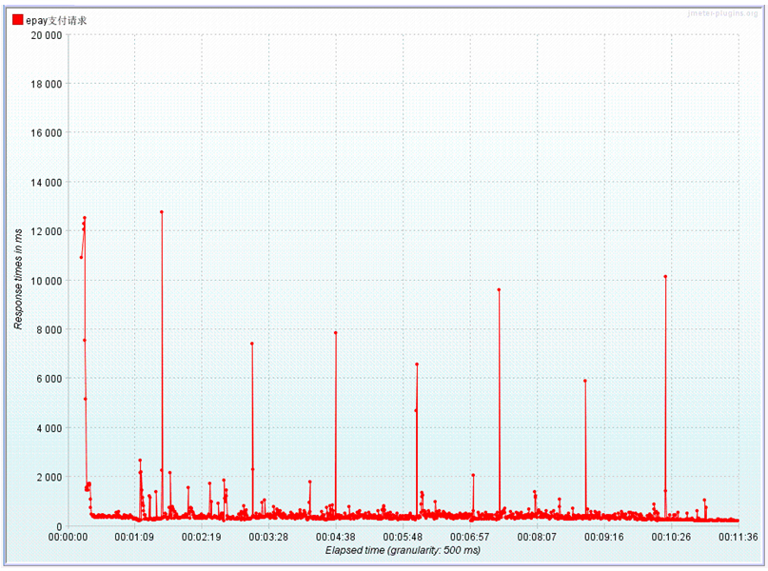Viewport: 768px width, 571px height.
Task: Click the highest spike point near 12 800 ms
Action: [162, 212]
